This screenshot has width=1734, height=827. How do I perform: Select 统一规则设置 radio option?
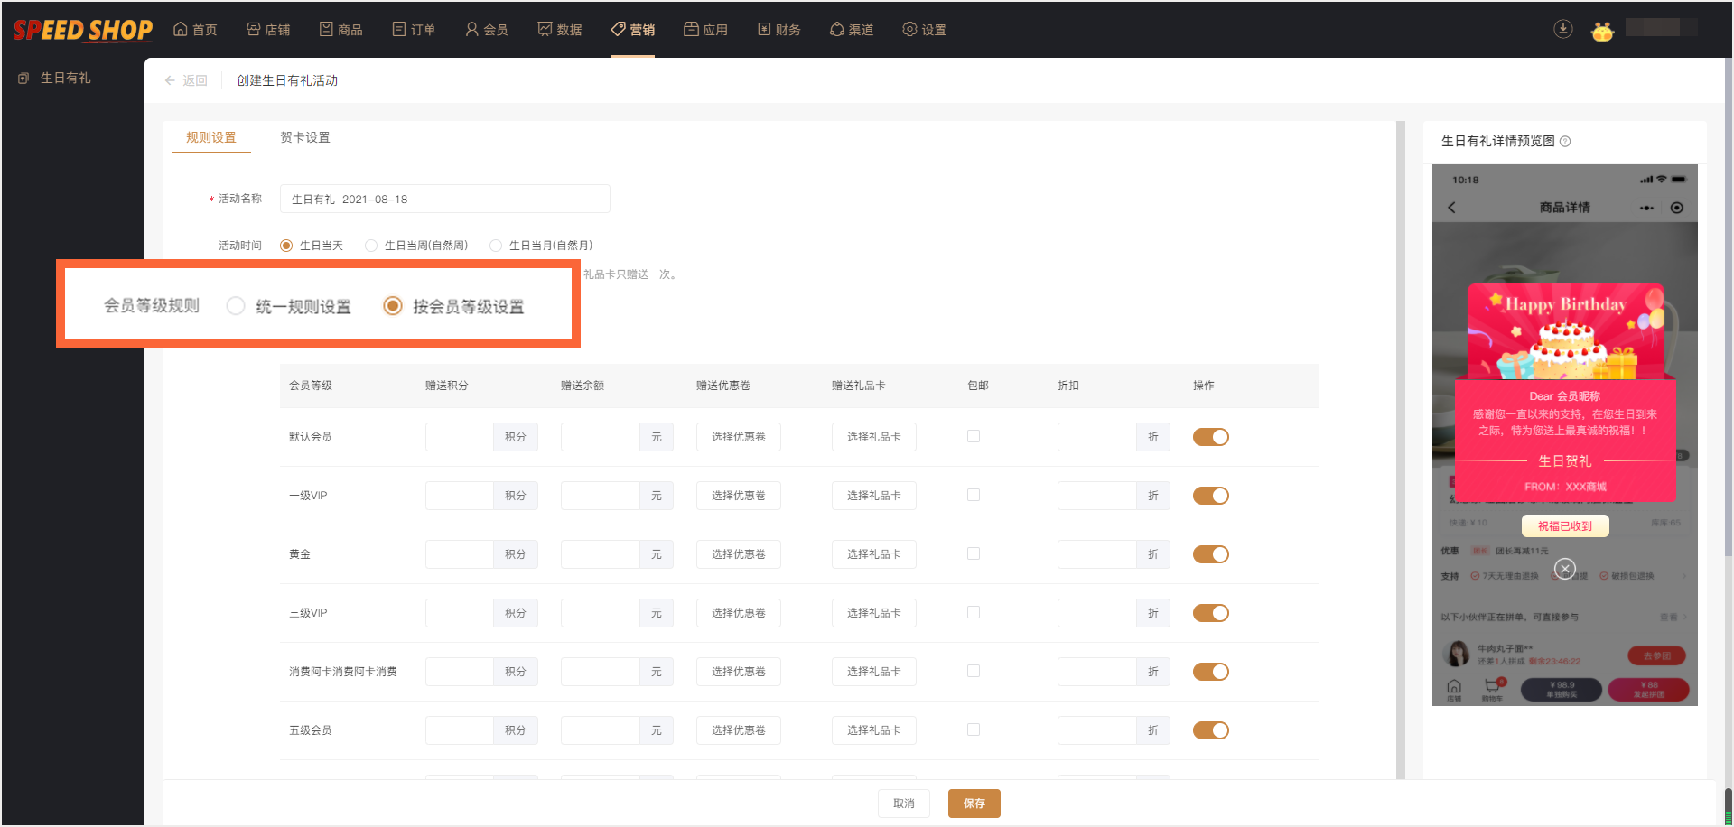tap(236, 306)
